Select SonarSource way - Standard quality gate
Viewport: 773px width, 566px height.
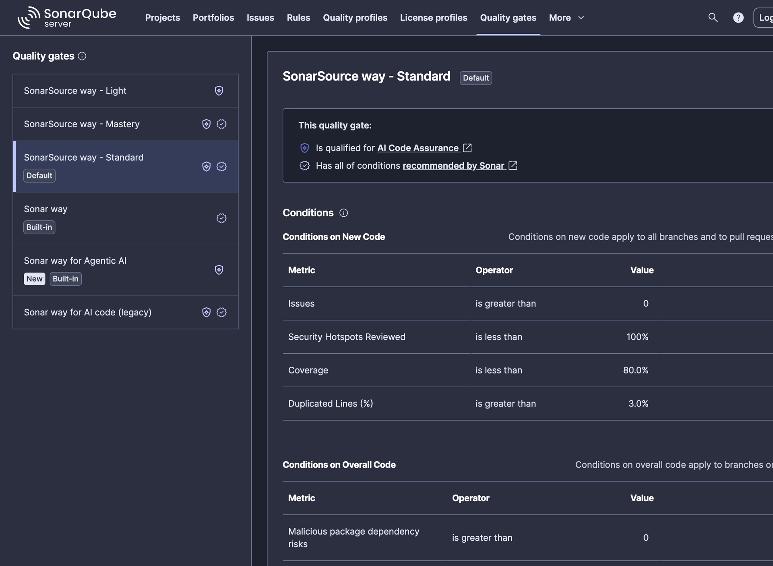point(126,166)
